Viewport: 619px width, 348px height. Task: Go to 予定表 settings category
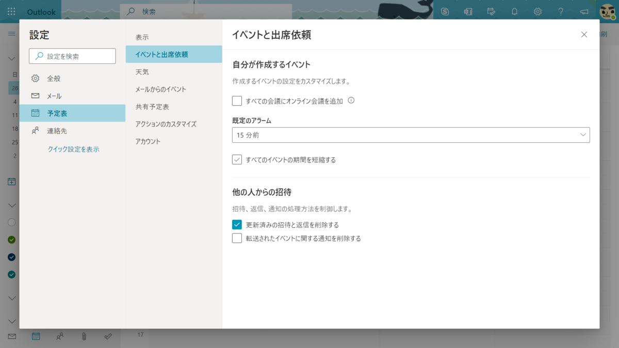(72, 113)
